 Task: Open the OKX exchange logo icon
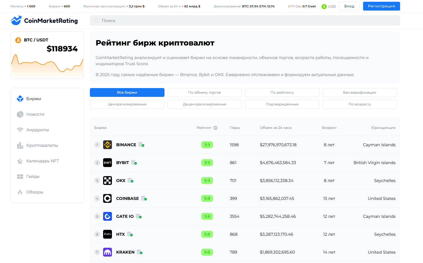point(108,181)
